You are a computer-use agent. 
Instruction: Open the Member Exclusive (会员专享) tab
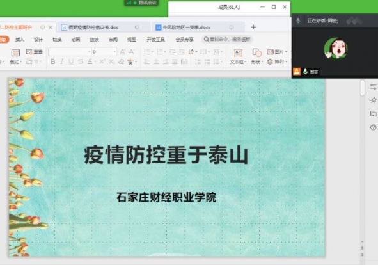(x=184, y=40)
